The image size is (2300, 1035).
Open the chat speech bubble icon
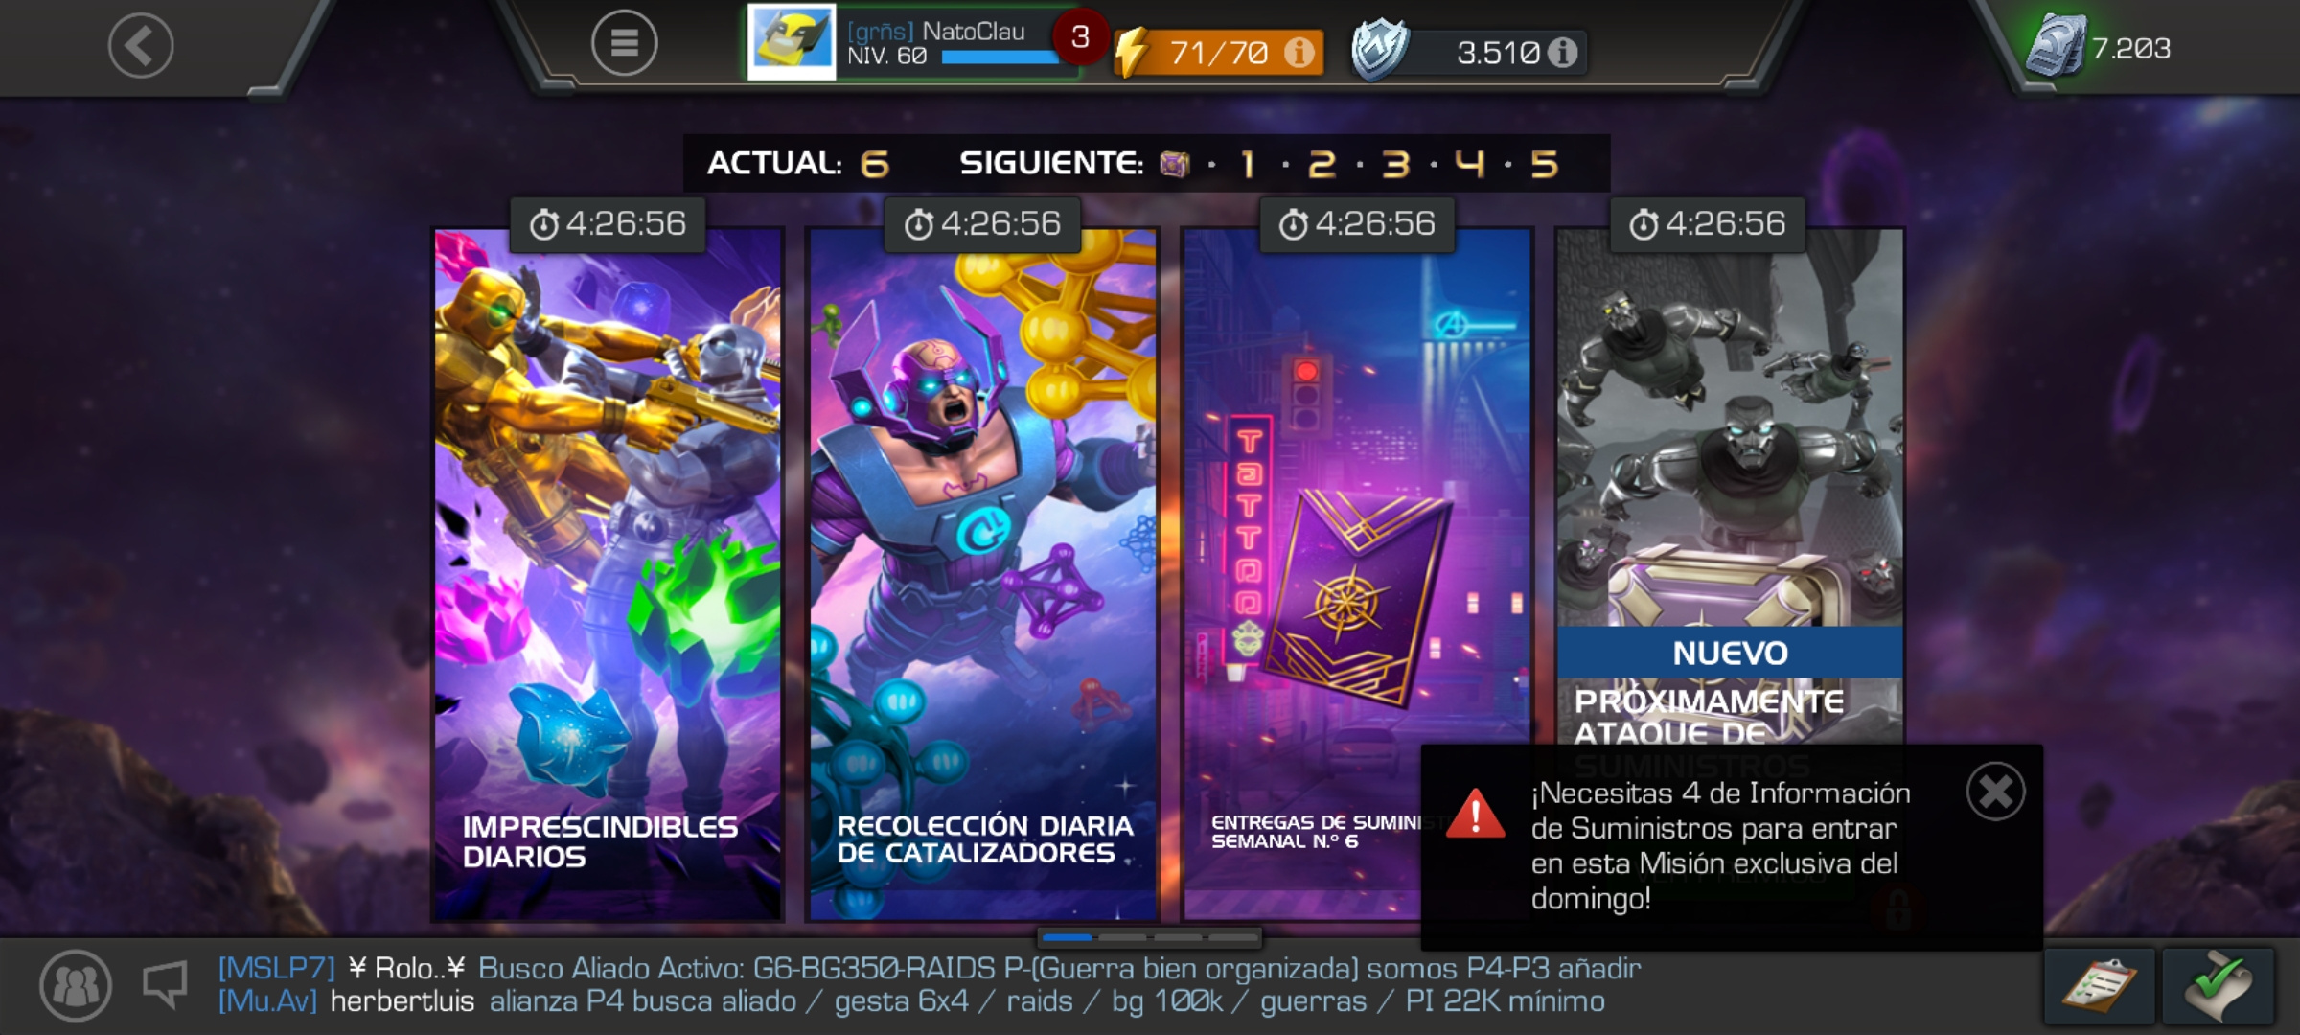(166, 984)
